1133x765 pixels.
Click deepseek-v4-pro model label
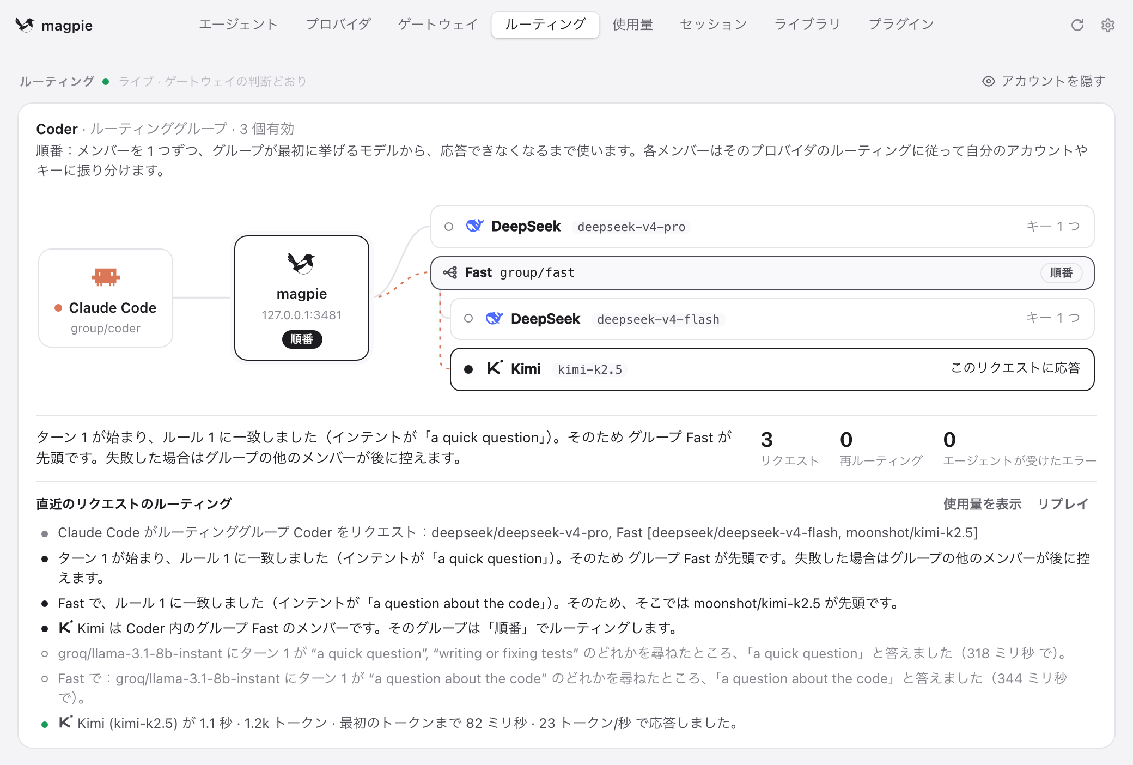pos(631,227)
